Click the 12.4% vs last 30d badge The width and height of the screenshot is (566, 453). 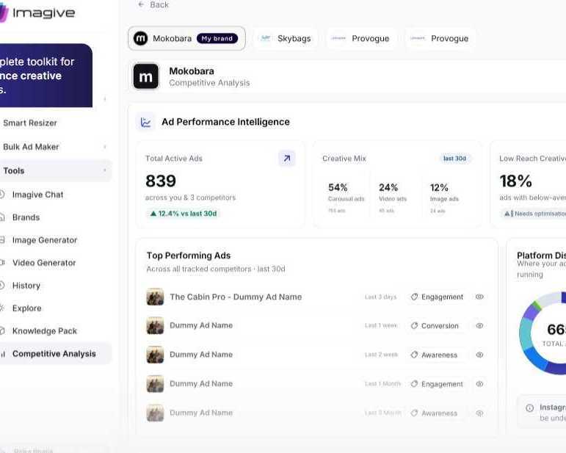point(184,214)
